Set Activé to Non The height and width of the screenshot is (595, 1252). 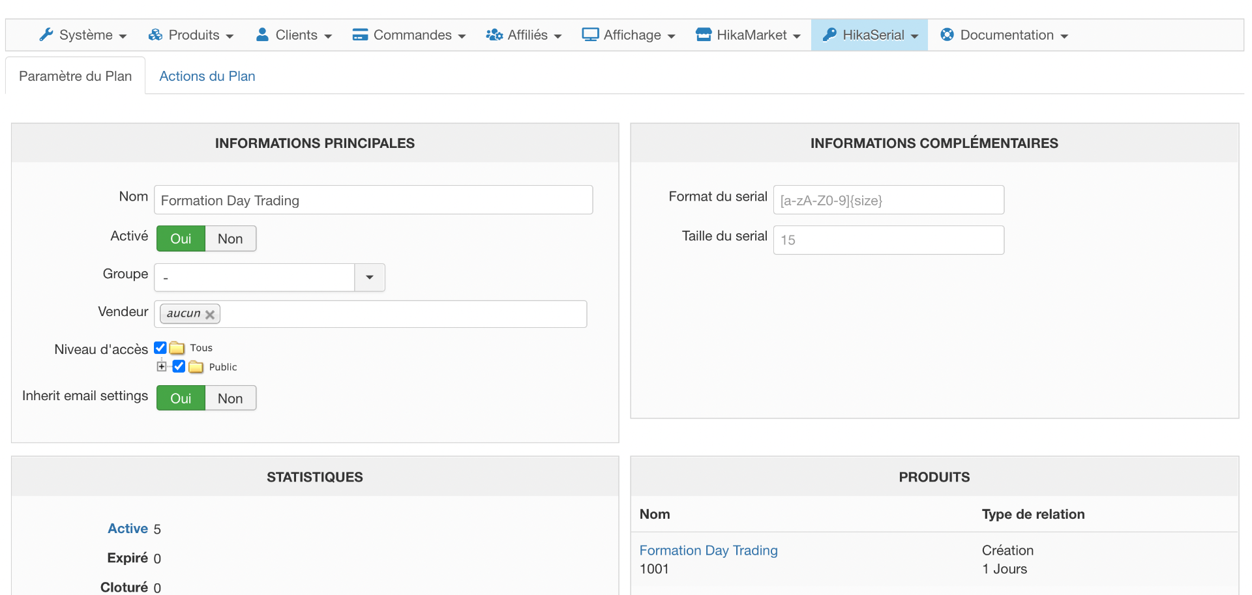pyautogui.click(x=230, y=239)
